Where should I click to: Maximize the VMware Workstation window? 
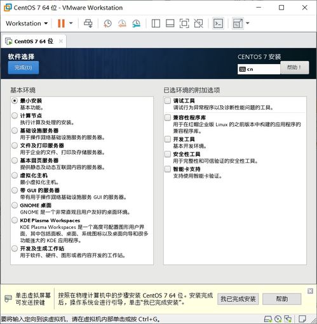point(281,8)
